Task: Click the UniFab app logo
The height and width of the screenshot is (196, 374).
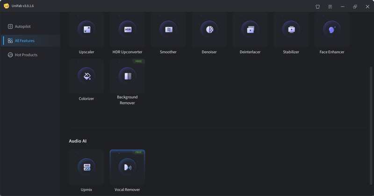Action: 7,6
